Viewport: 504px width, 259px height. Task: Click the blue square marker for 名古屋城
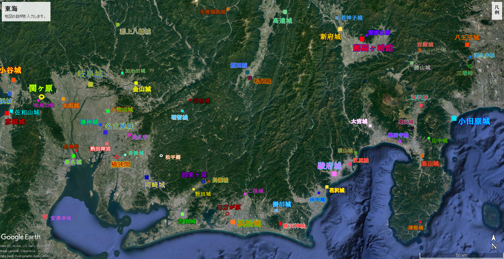105,132
